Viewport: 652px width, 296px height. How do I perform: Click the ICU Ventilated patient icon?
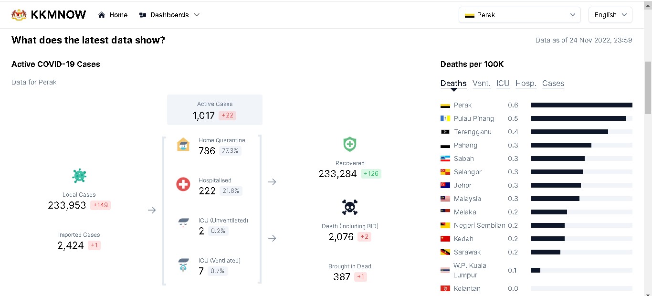pos(183,265)
